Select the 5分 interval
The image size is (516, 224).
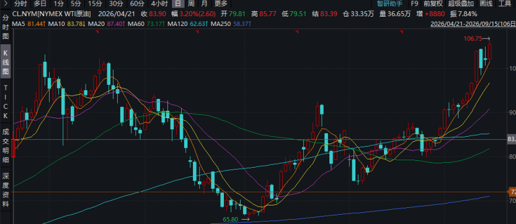tap(76, 4)
